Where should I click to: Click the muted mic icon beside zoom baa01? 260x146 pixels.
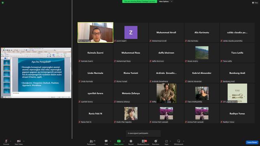[115, 41]
